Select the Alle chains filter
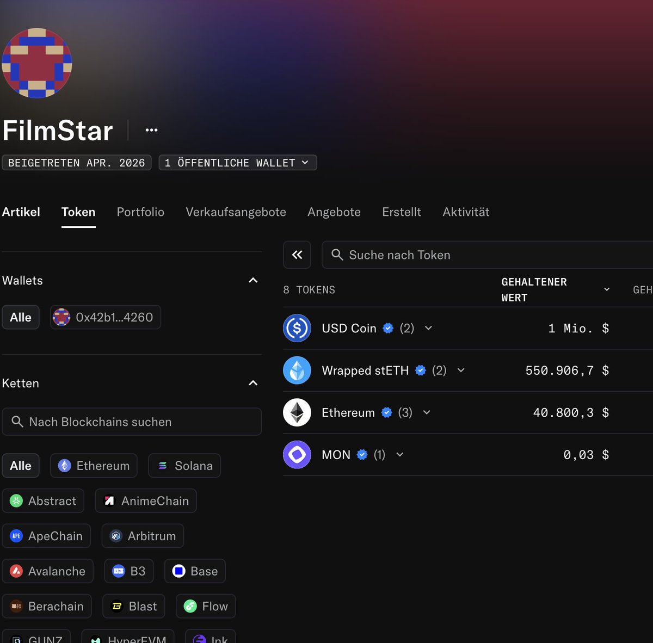 [21, 466]
